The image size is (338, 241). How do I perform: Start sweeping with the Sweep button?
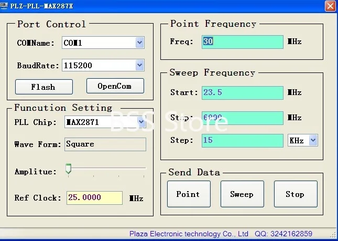242,194
